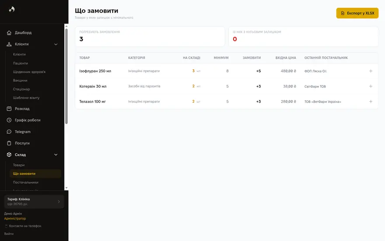Click the 480,00 ₴ price cell
Screen dimensions: 385x241
[288, 71]
